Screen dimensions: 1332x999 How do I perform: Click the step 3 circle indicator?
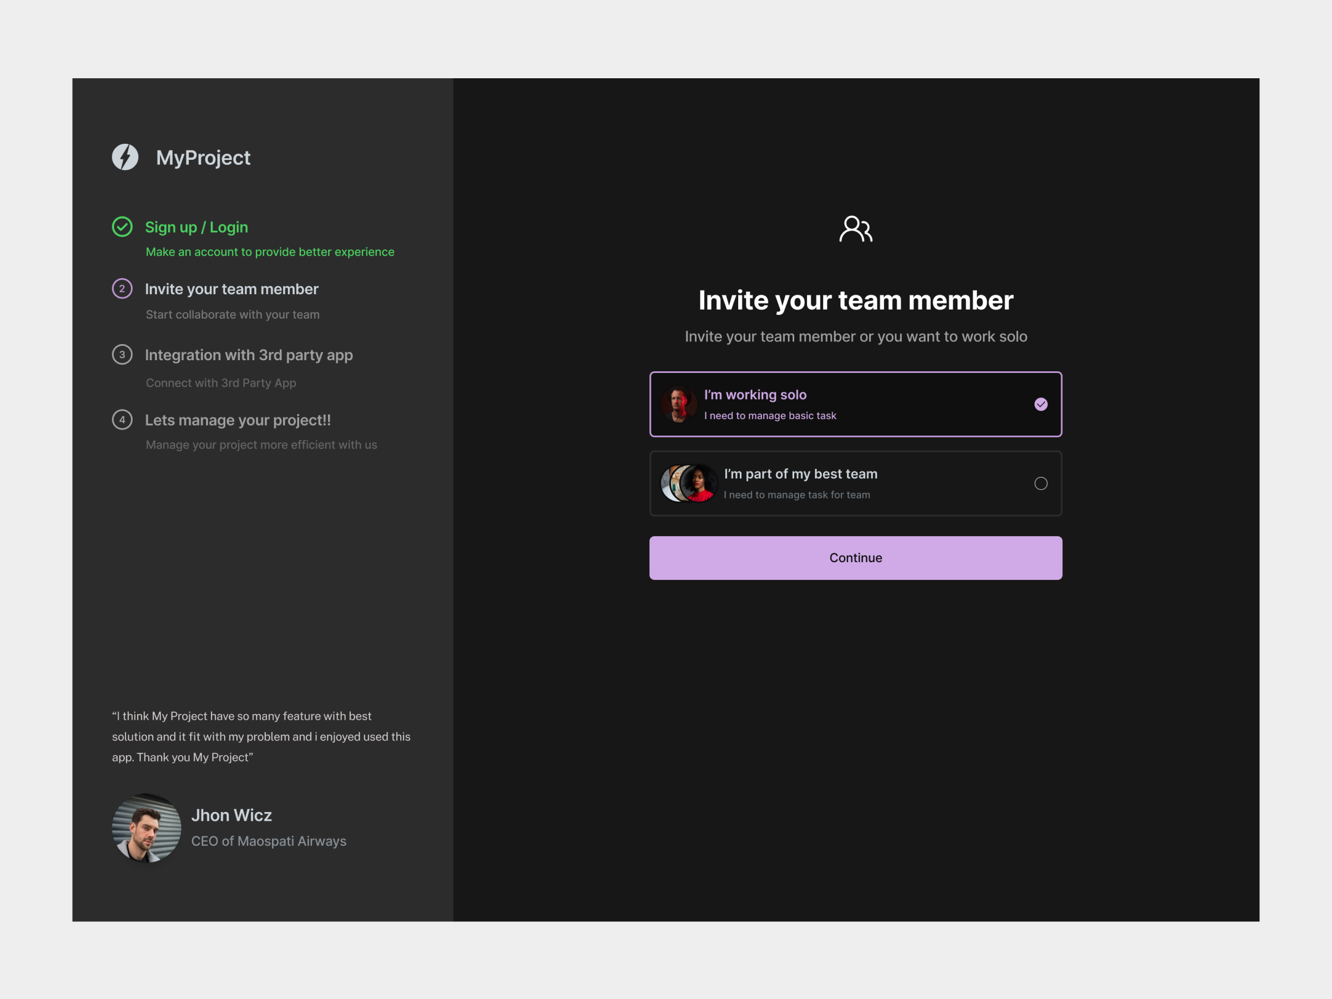click(123, 355)
